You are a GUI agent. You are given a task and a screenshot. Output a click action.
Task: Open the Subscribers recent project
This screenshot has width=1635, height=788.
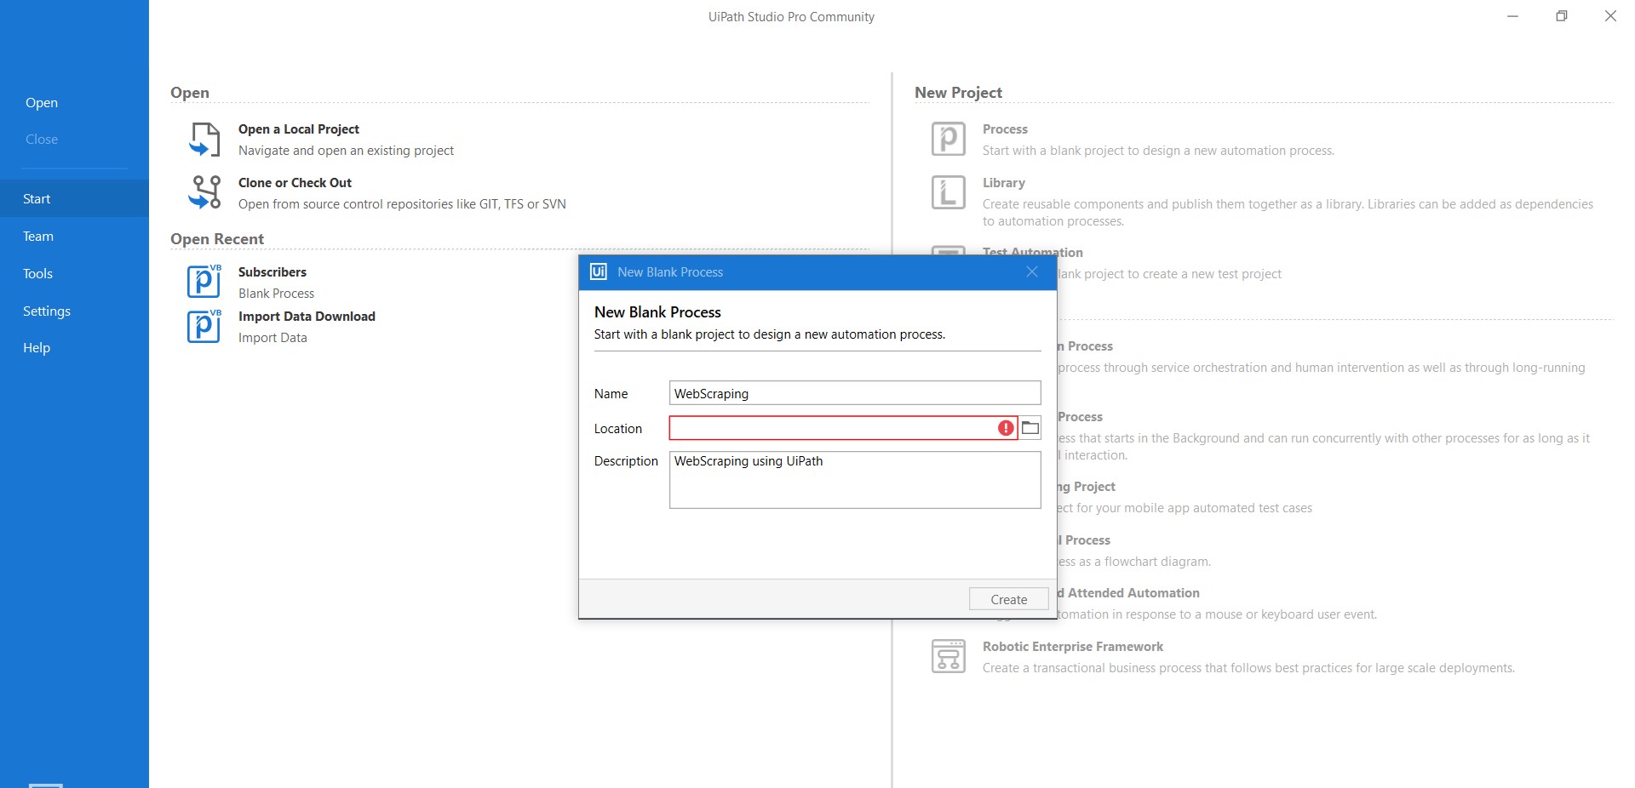[272, 272]
